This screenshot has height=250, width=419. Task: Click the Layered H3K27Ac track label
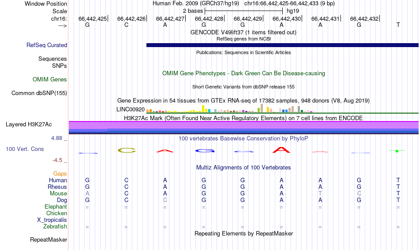(x=29, y=124)
